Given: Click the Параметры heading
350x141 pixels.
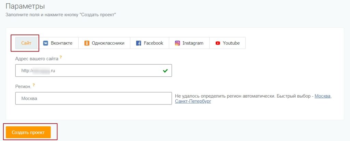Looking at the screenshot, I should click(25, 6).
